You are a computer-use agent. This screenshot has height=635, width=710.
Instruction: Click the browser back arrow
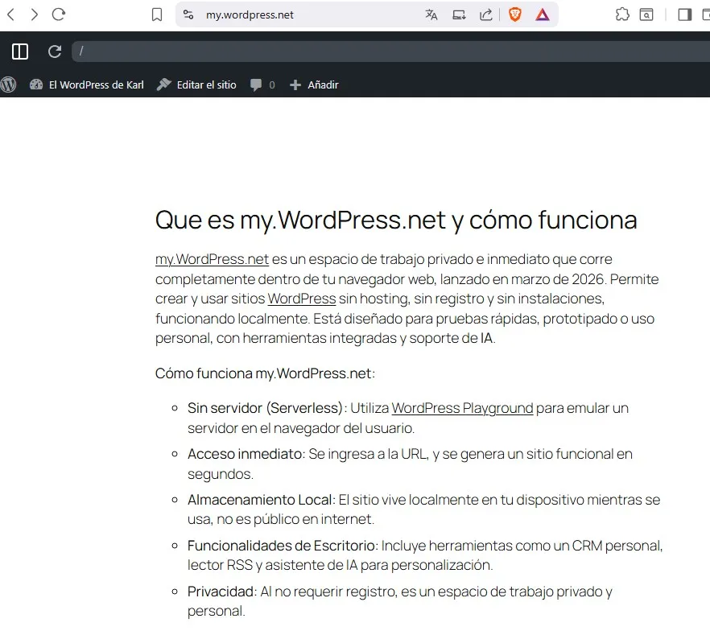coord(10,14)
